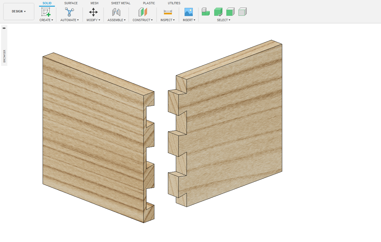The width and height of the screenshot is (381, 242).
Task: Switch to the SURFACE tab
Action: 71,3
